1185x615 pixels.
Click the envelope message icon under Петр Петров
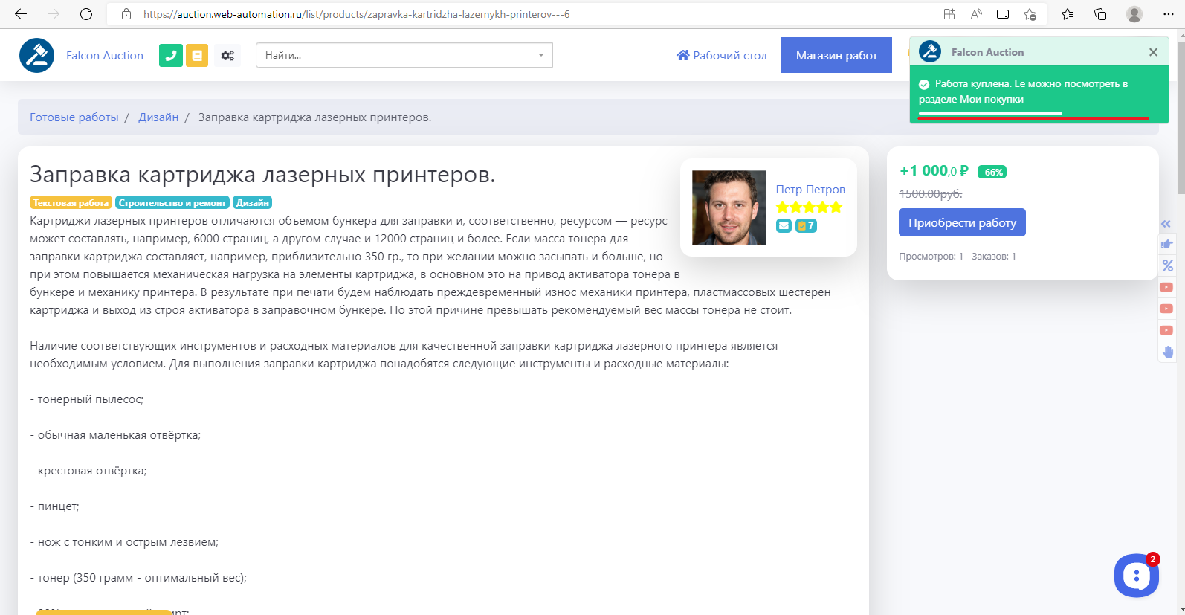click(x=784, y=226)
